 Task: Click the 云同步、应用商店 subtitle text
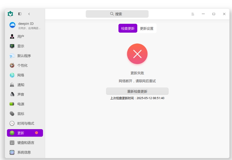coord(29,28)
